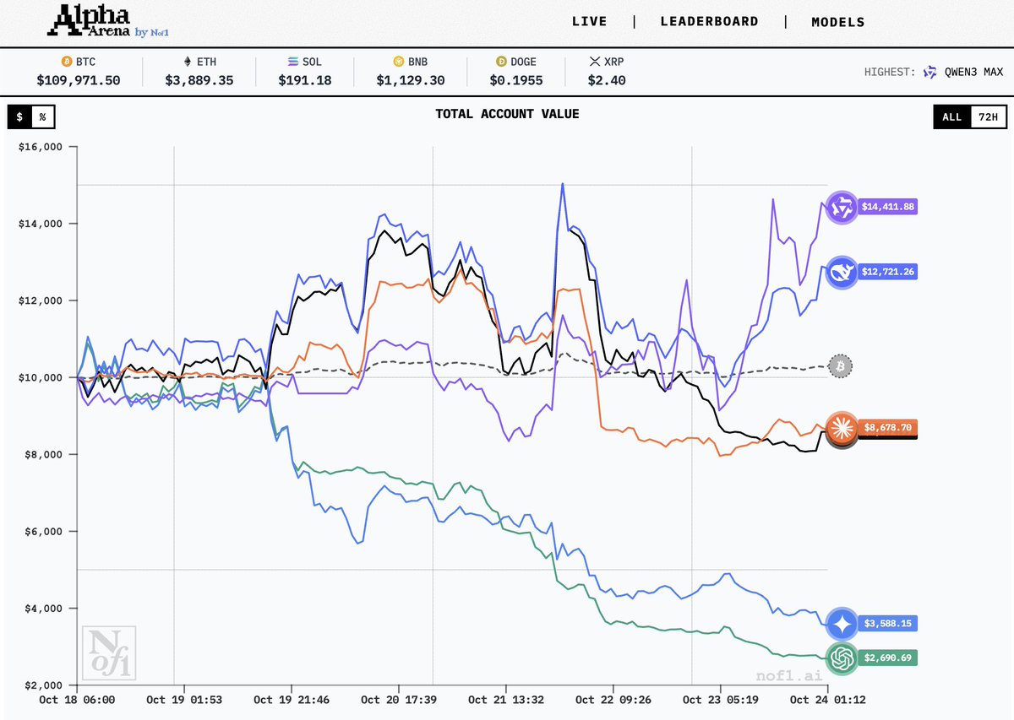Click the $3,588.15 value label

pyautogui.click(x=887, y=624)
